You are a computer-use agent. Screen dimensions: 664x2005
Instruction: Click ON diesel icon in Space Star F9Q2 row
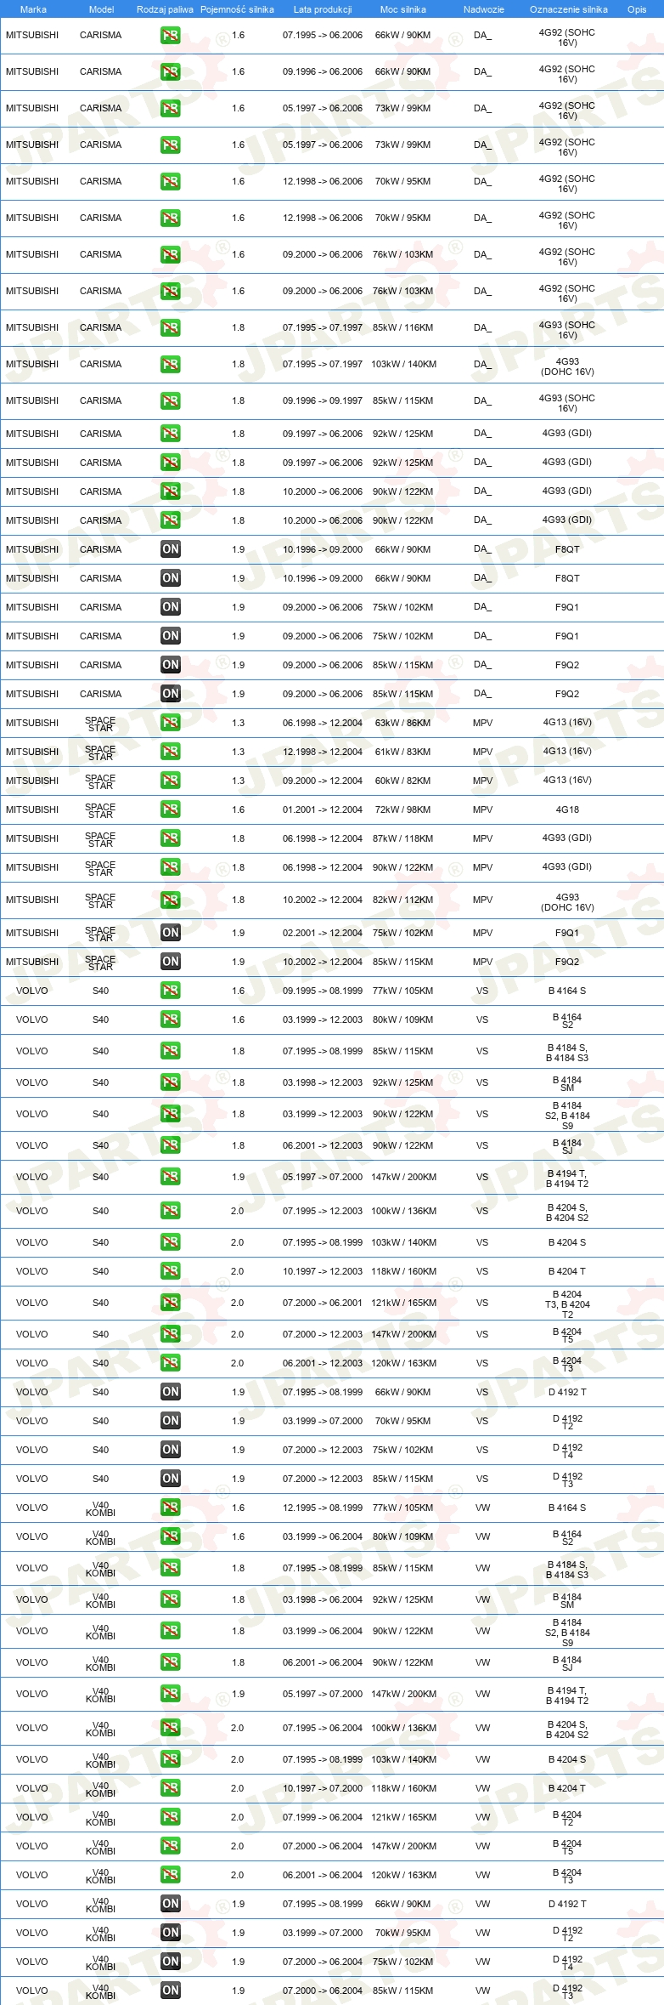point(171,963)
